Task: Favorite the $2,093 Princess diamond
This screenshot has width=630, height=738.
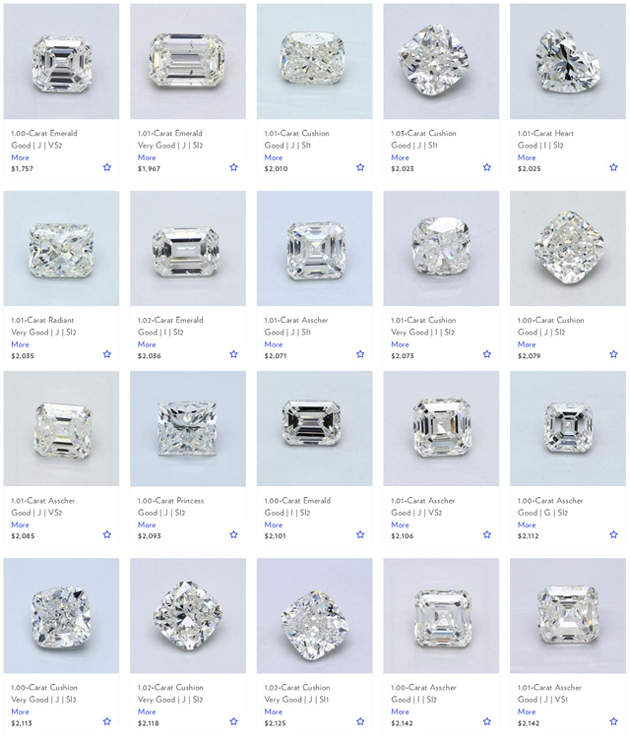Action: (x=233, y=534)
